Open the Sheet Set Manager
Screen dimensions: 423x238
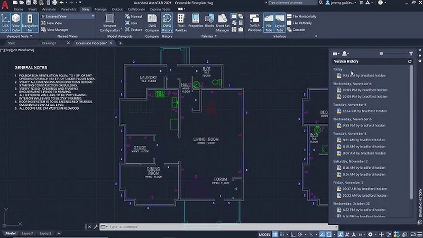223,23
